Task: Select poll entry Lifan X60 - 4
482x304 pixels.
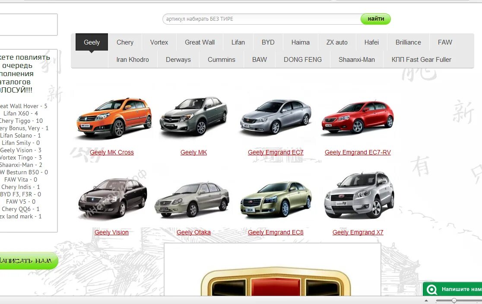Action: [x=21, y=114]
